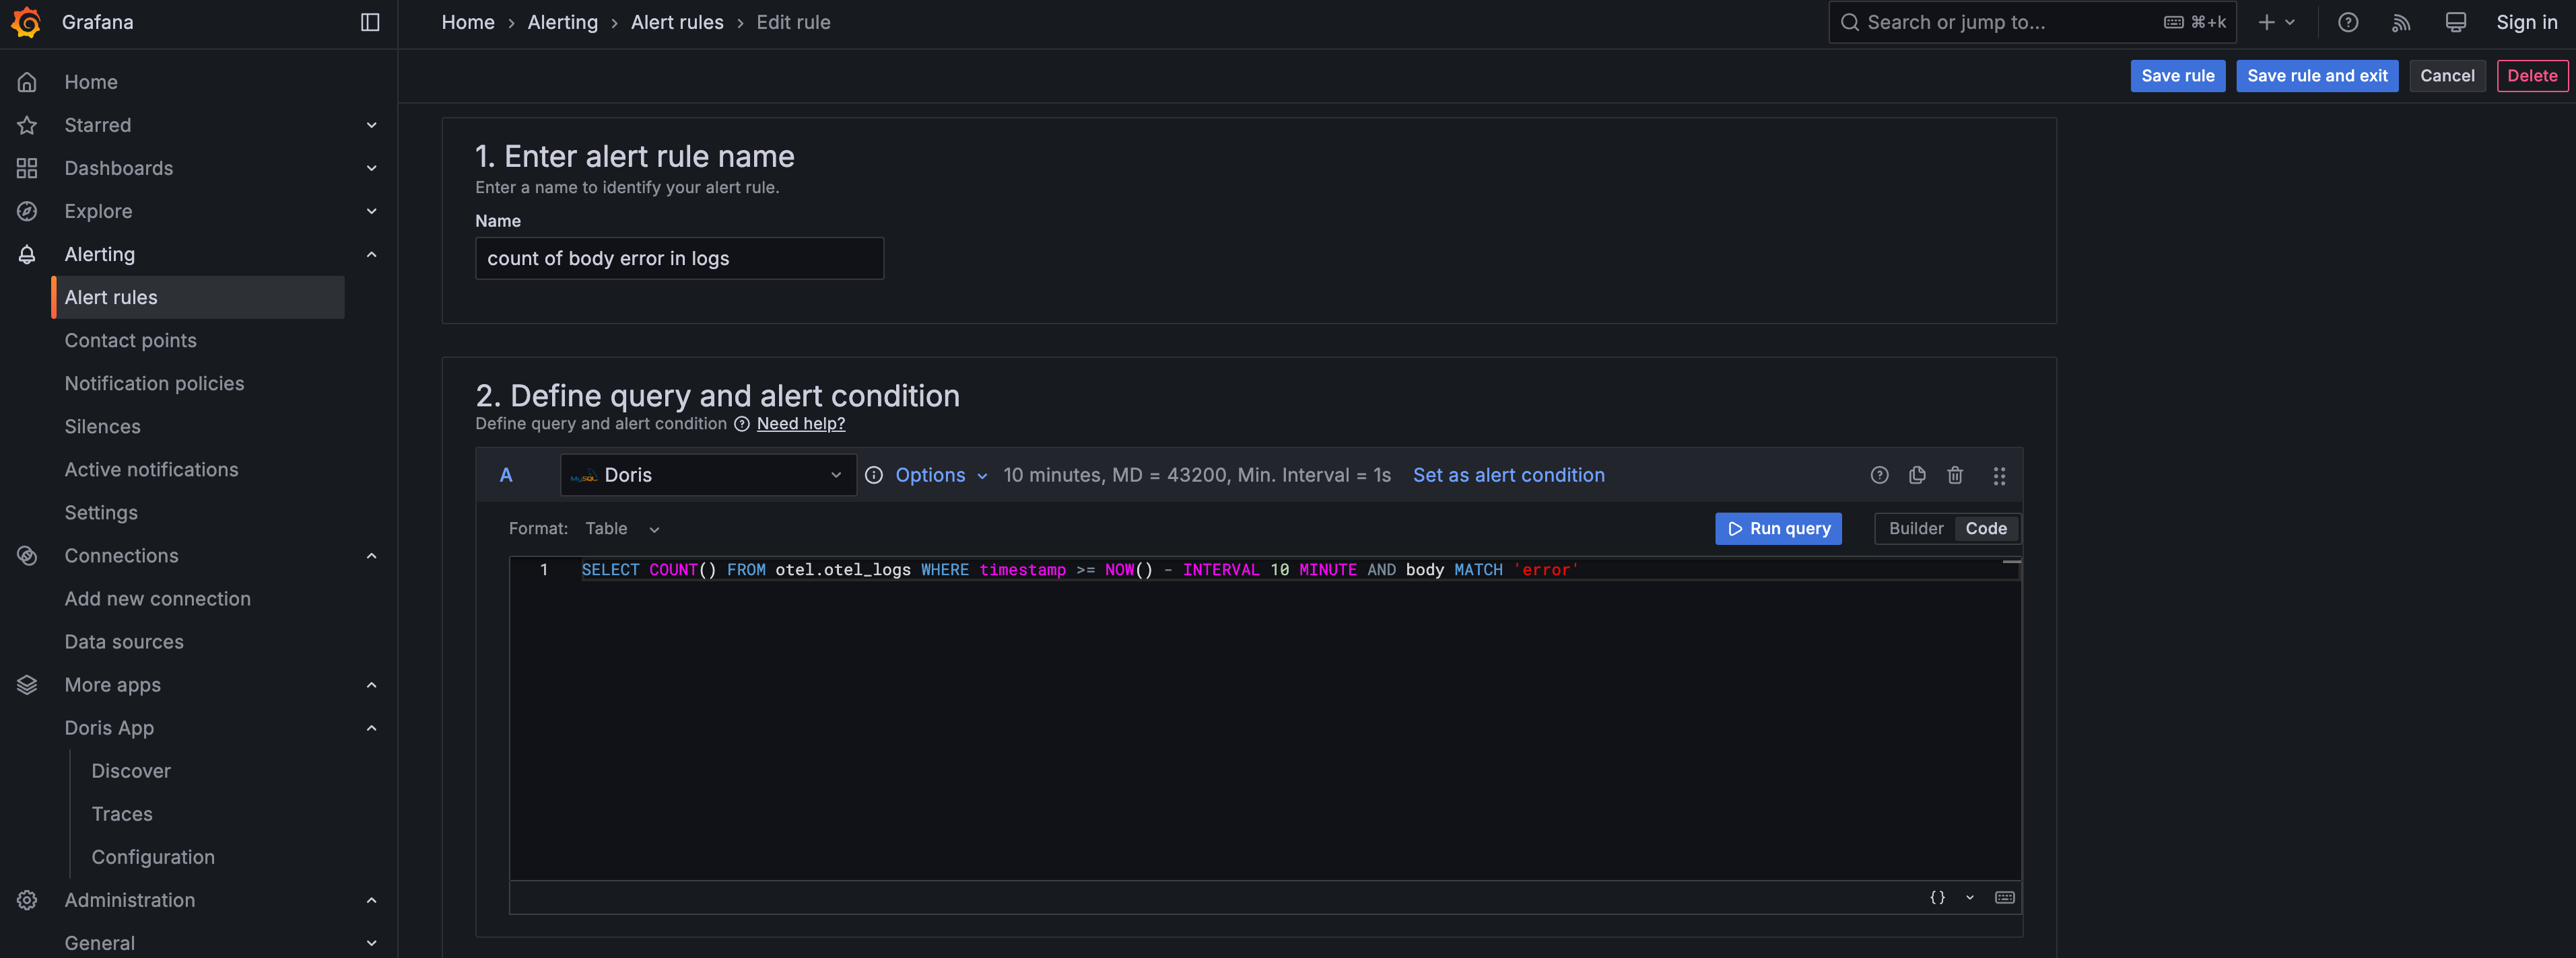The image size is (2576, 958).
Task: Collapse the Administration section chevron
Action: [372, 900]
